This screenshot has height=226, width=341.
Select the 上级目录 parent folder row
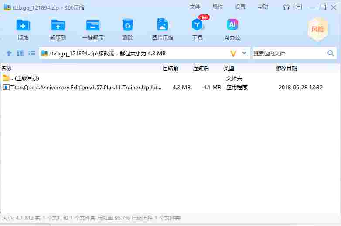(170, 78)
